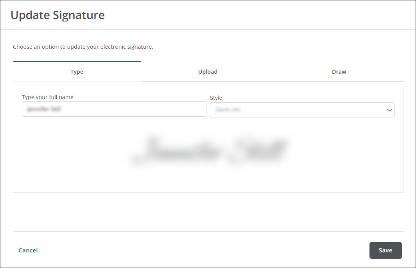
Task: Choose a different signature style
Action: point(302,110)
